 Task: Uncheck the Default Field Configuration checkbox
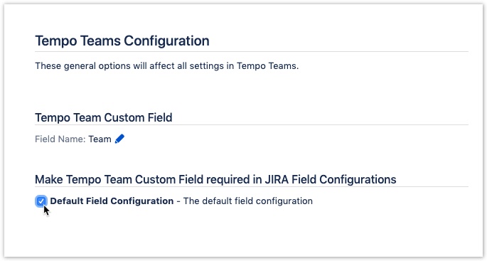click(41, 201)
